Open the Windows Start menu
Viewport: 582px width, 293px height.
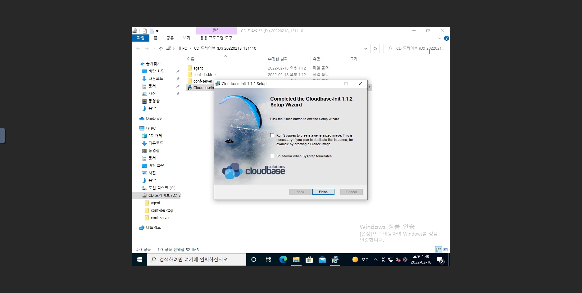tap(139, 259)
